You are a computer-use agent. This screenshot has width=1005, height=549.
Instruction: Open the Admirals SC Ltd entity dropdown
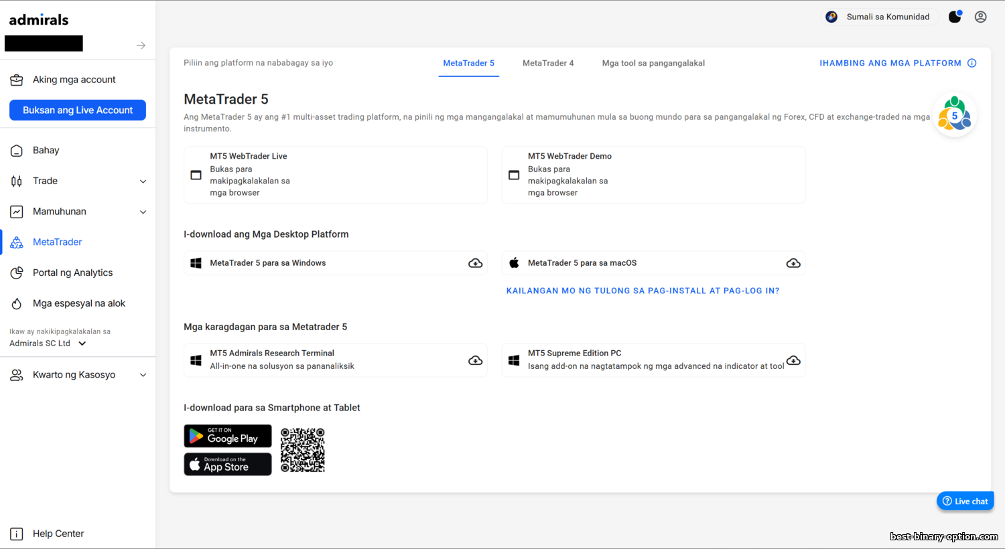click(x=82, y=343)
